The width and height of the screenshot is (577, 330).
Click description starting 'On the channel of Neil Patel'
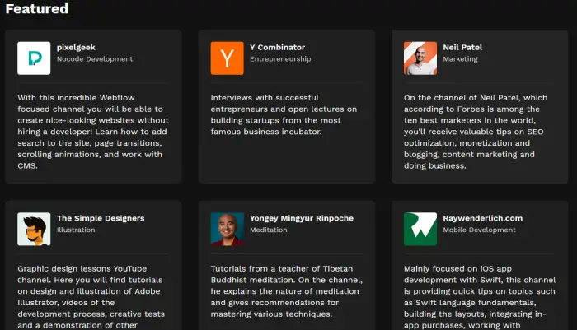click(x=476, y=132)
